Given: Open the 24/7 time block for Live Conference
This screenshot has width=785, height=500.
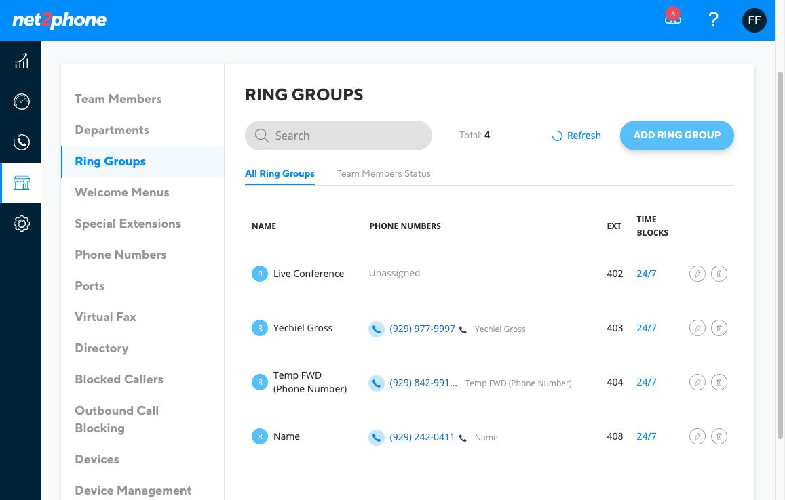Looking at the screenshot, I should coord(647,274).
